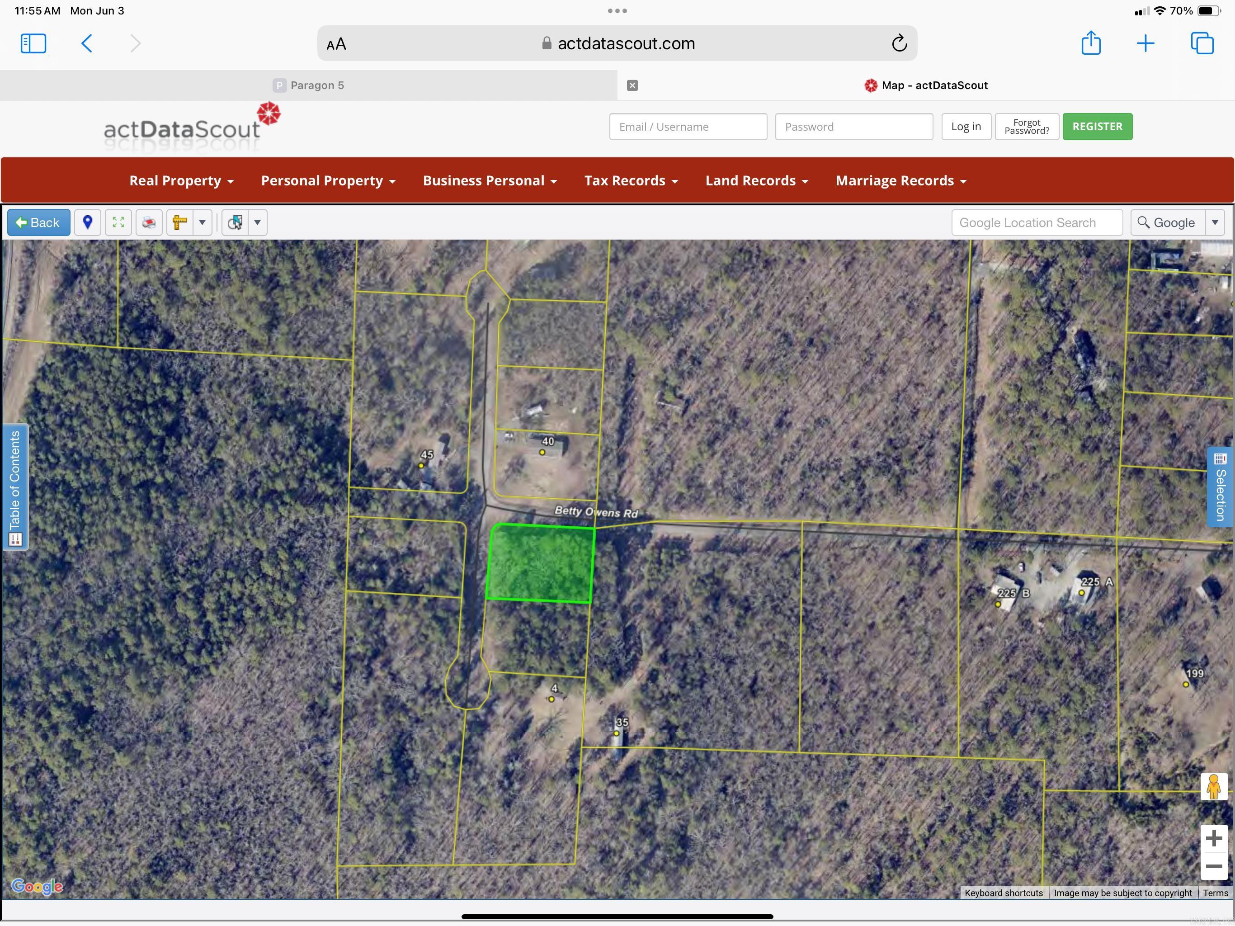Viewport: 1235px width, 926px height.
Task: Open the print map tool
Action: coord(149,222)
